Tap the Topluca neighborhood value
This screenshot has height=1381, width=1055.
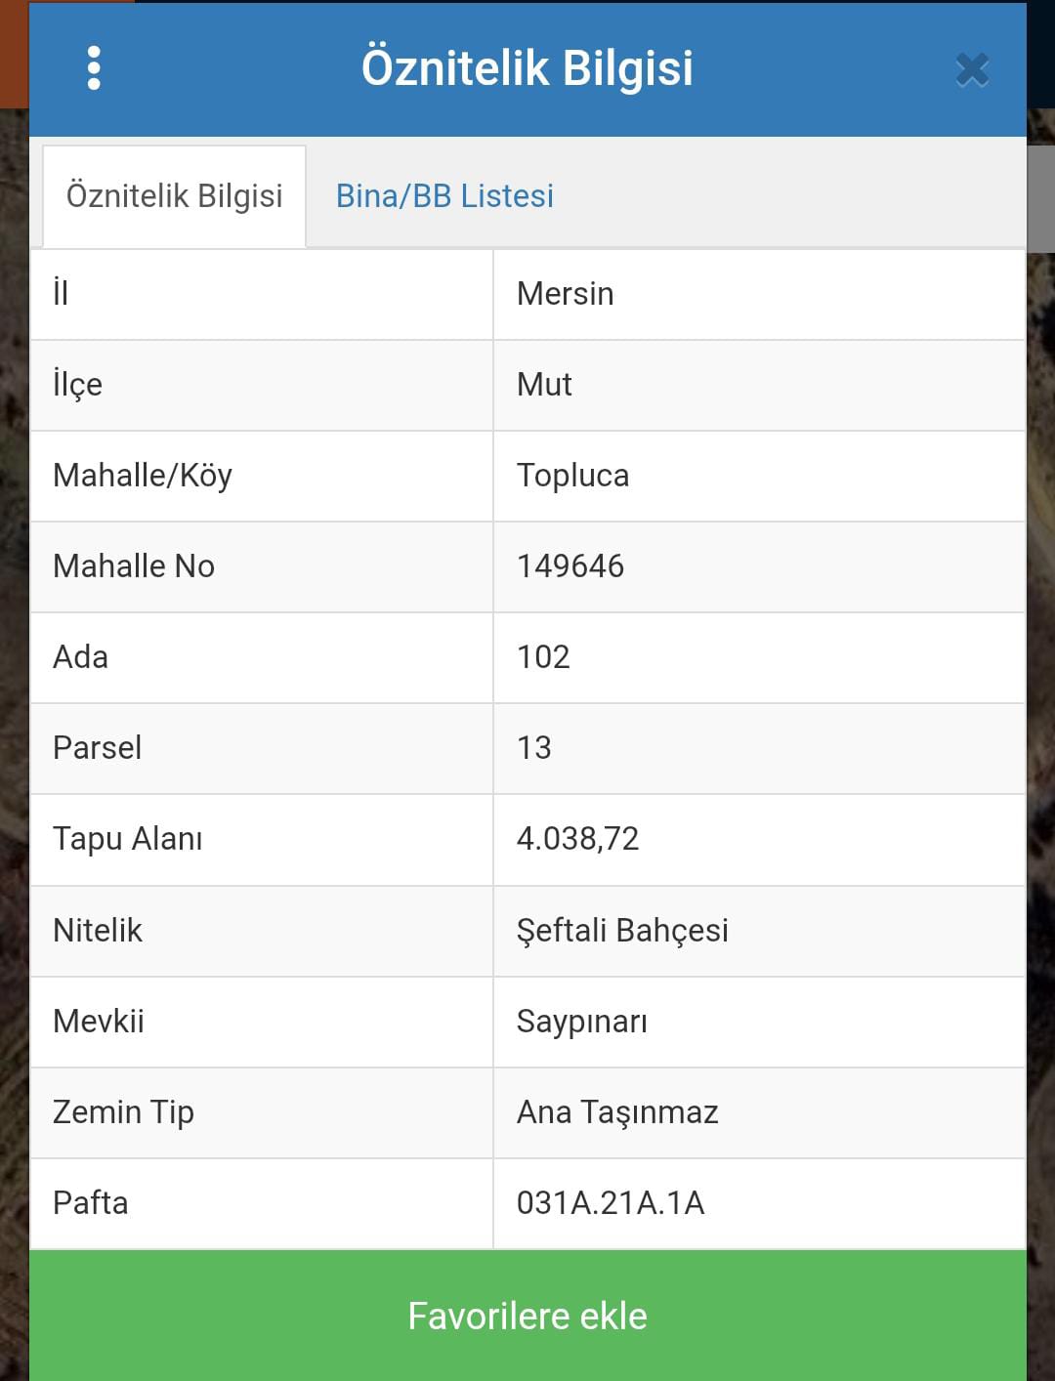(572, 476)
